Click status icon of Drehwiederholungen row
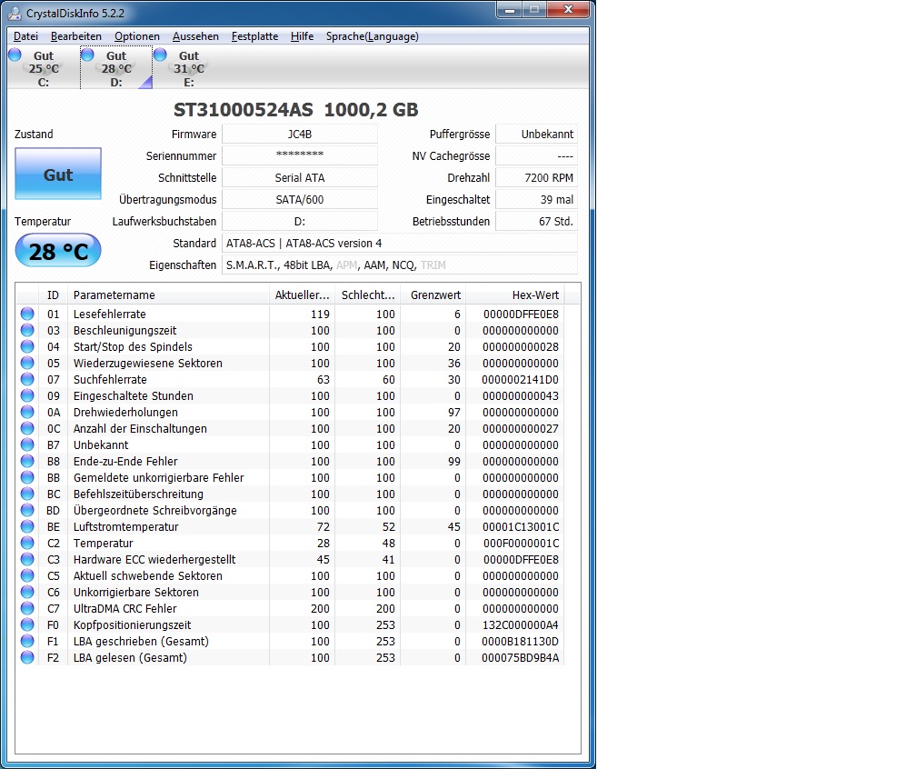 (27, 412)
